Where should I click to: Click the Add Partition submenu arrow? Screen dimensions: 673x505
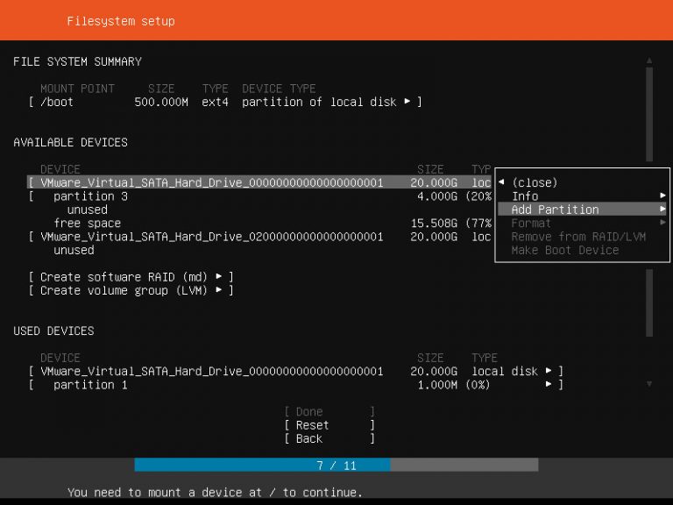tap(662, 210)
